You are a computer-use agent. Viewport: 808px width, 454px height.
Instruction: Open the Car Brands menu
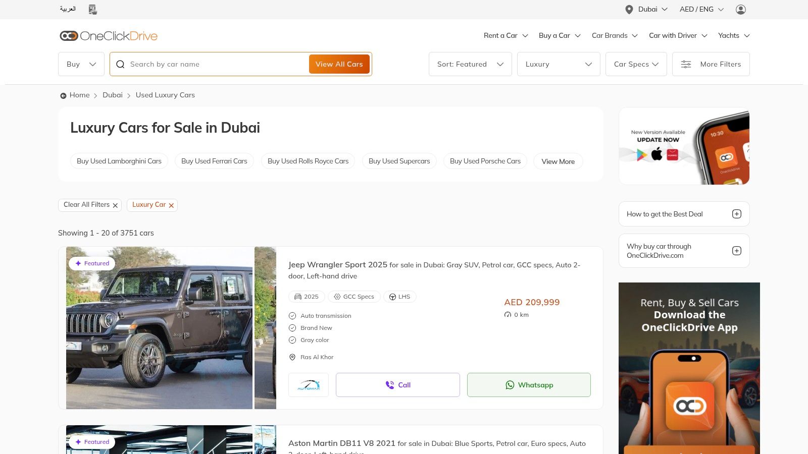pos(615,35)
